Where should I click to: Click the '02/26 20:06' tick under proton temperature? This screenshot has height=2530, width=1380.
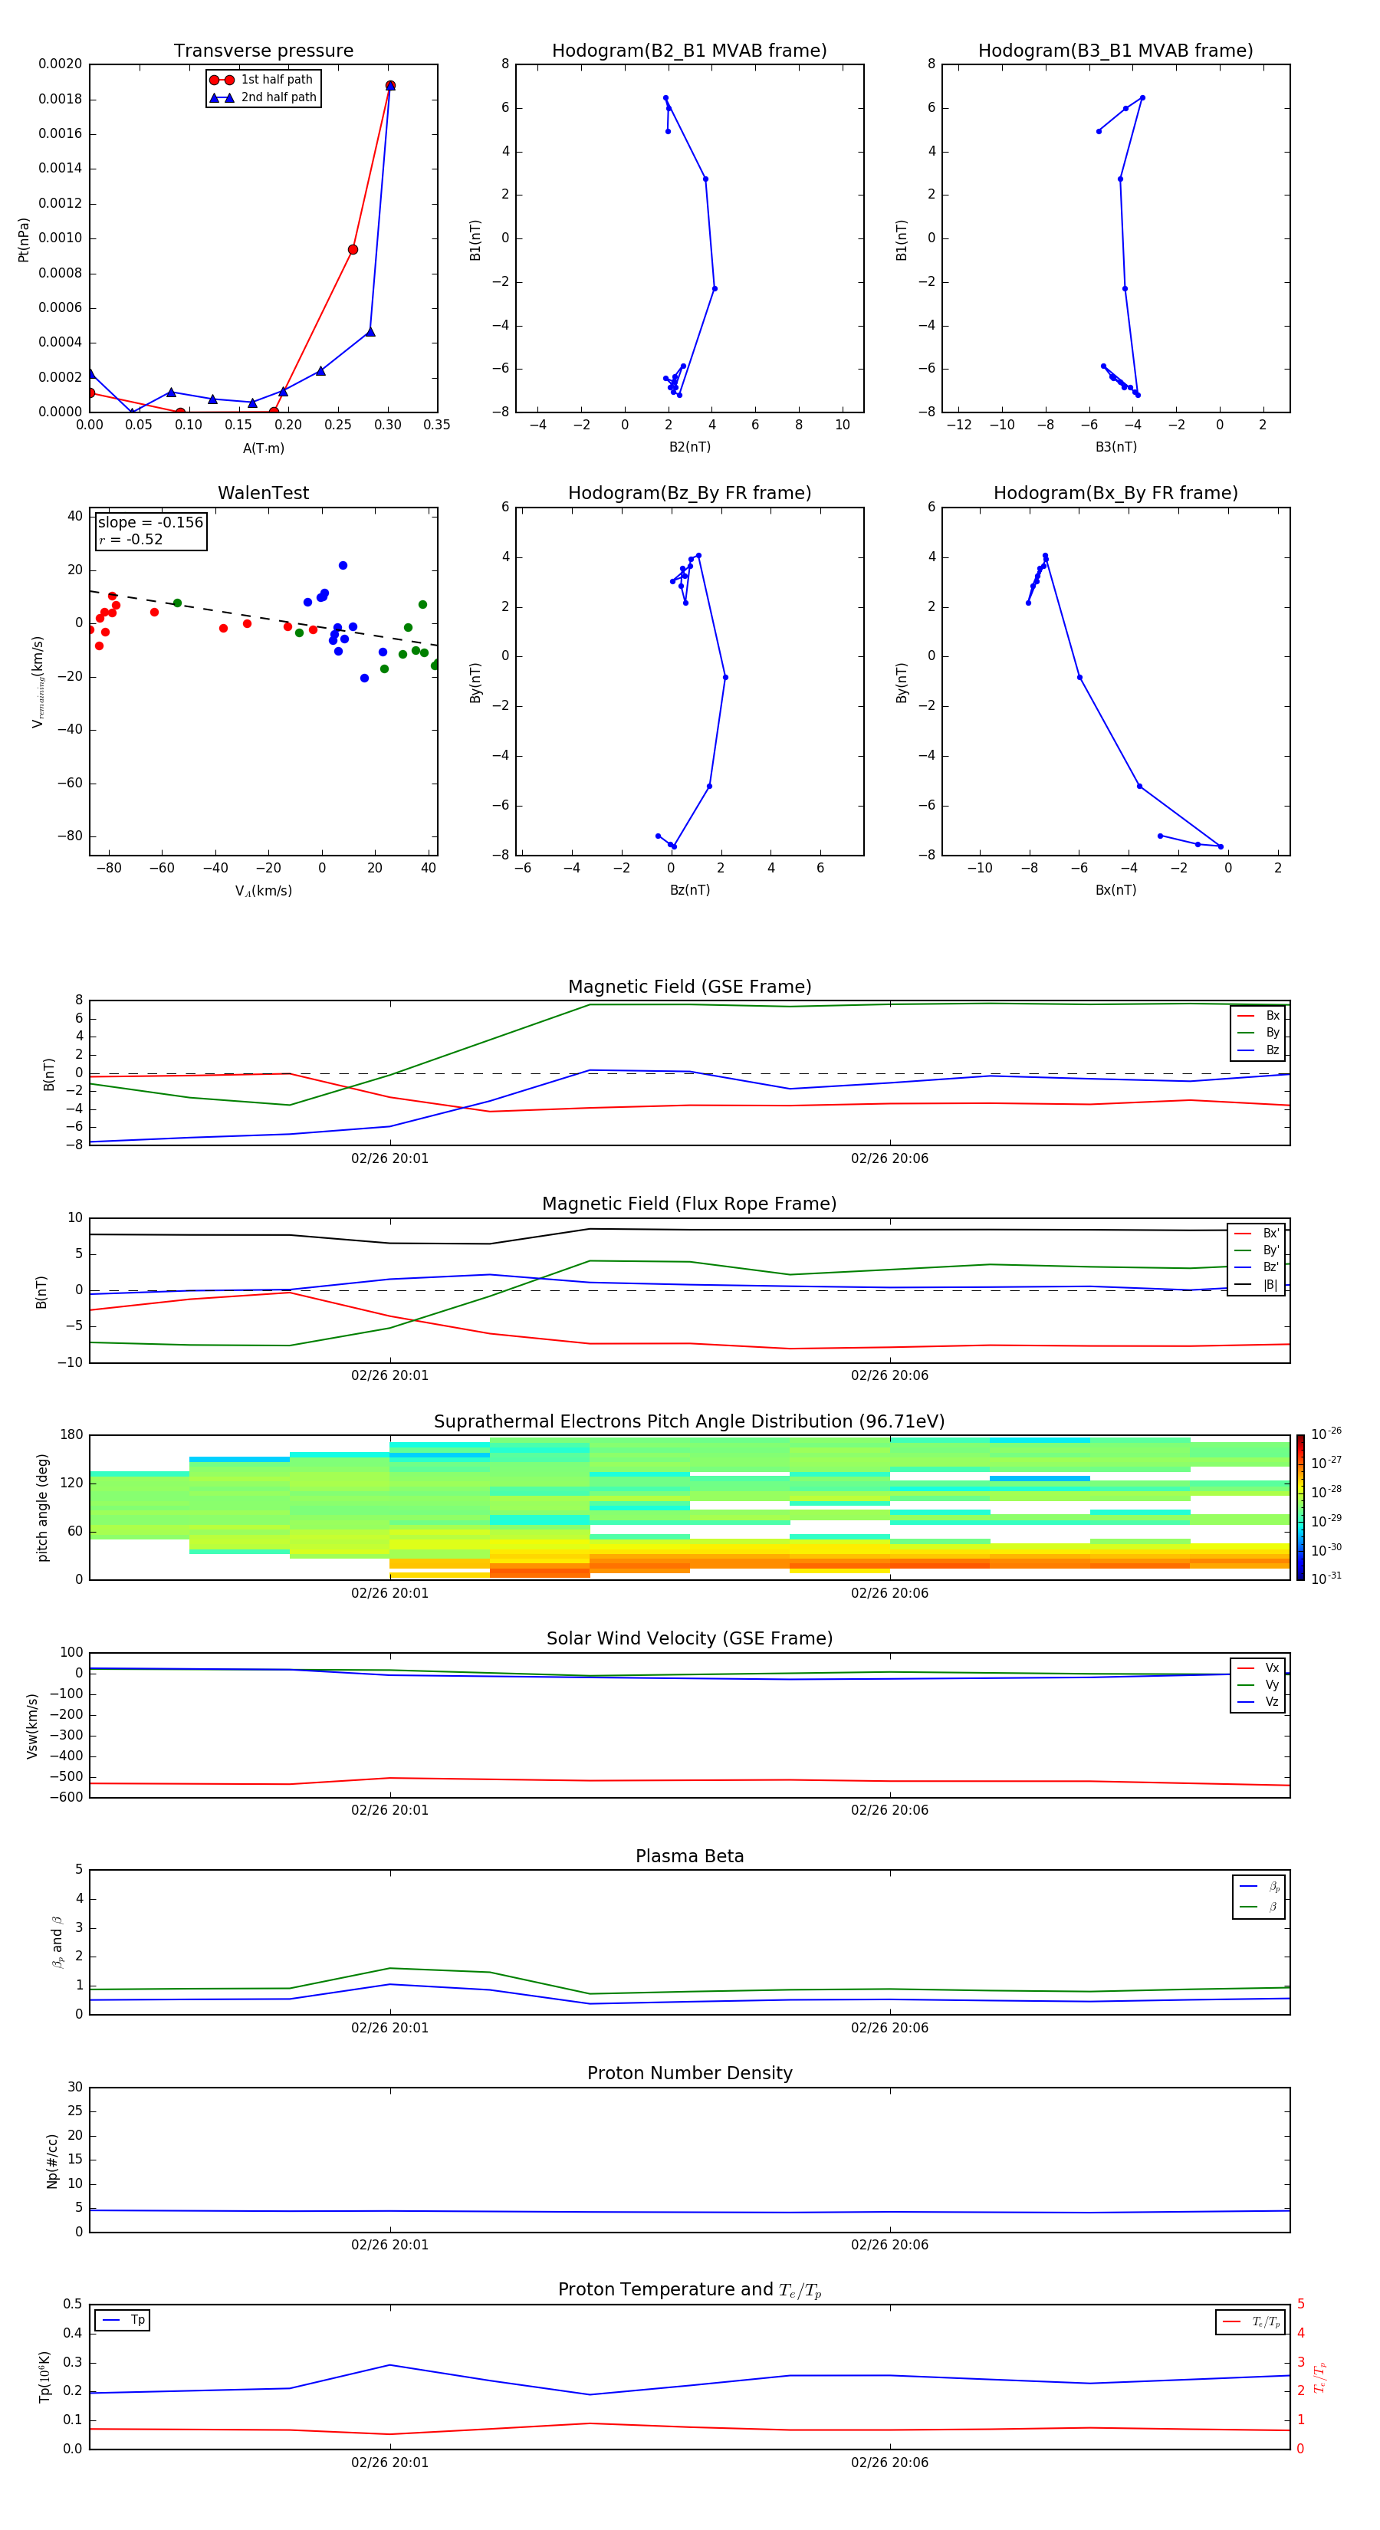pyautogui.click(x=890, y=2463)
